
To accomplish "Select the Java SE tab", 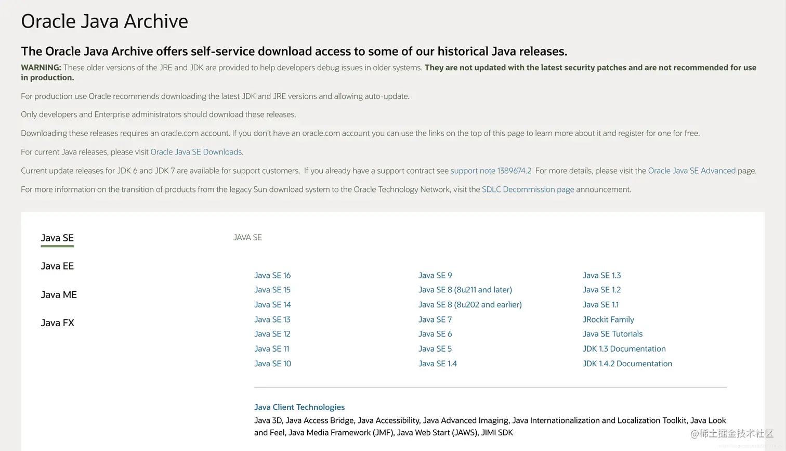I will point(57,238).
